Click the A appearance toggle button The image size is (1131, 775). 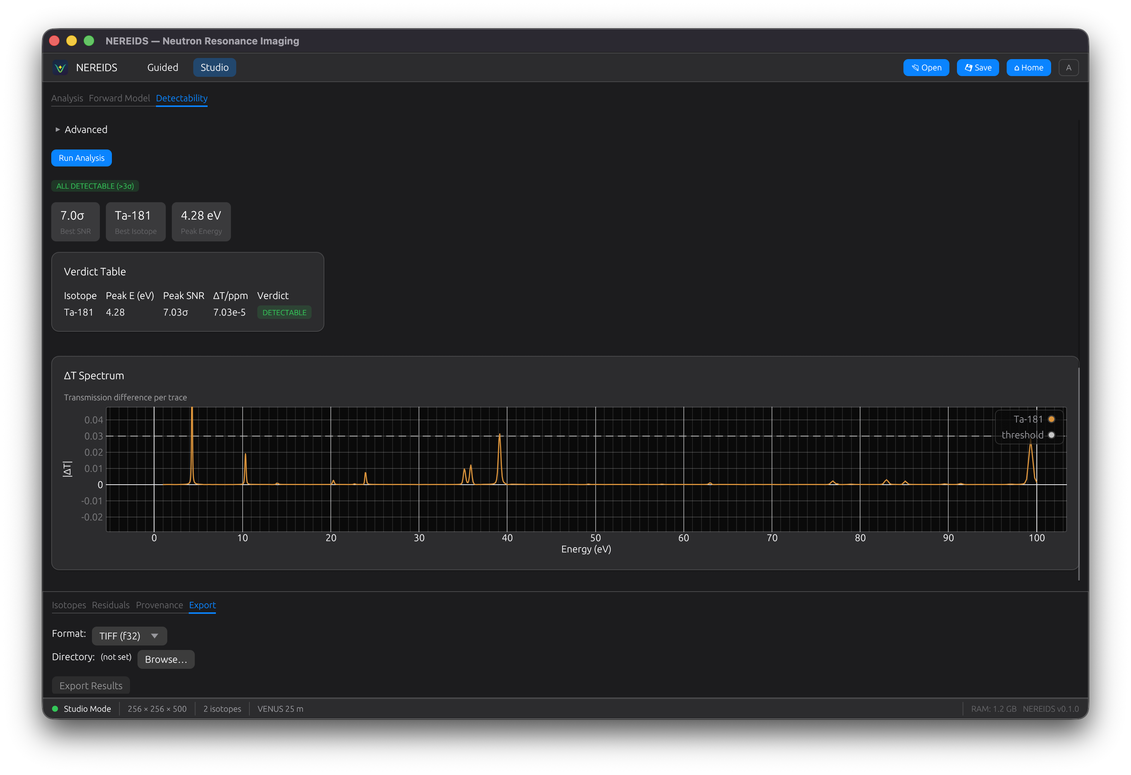[x=1068, y=68]
